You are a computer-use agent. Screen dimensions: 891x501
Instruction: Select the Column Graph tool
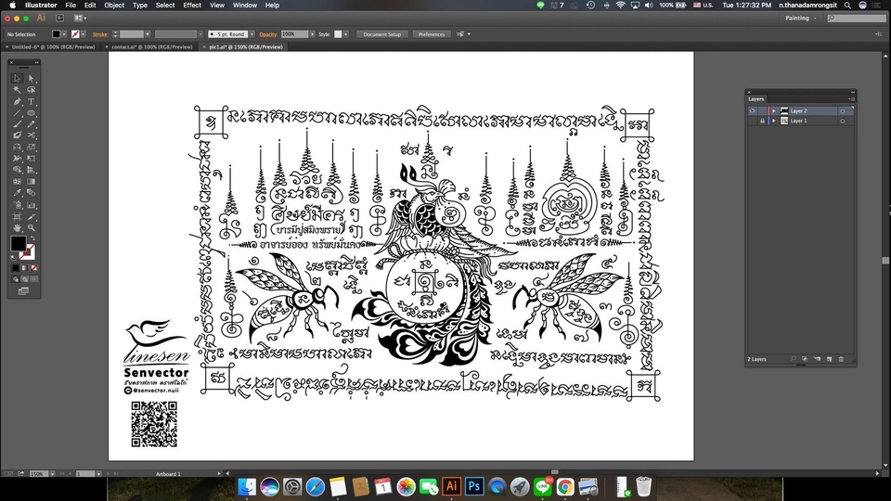pyautogui.click(x=32, y=205)
